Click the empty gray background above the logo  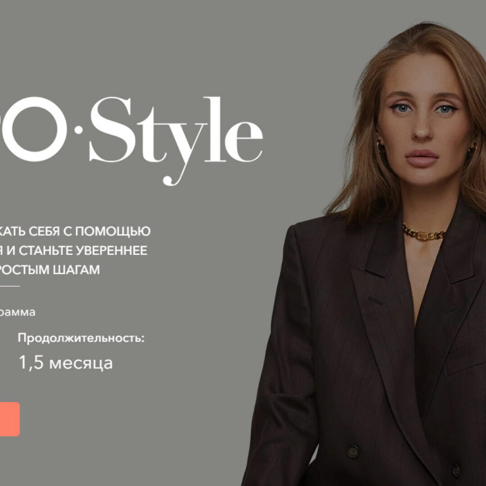[155, 46]
